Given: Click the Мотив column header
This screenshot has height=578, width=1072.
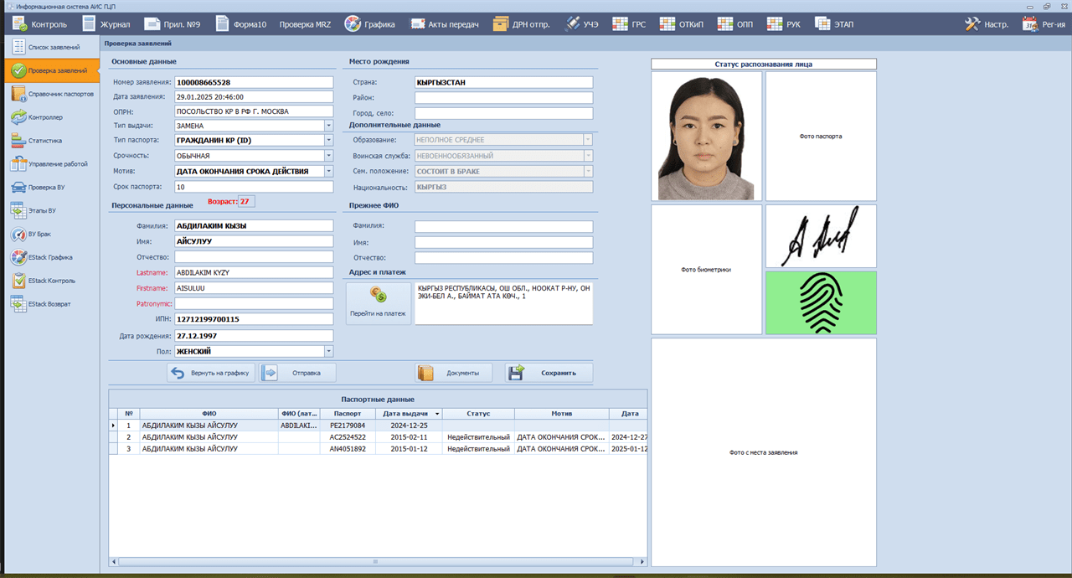Looking at the screenshot, I should [562, 414].
